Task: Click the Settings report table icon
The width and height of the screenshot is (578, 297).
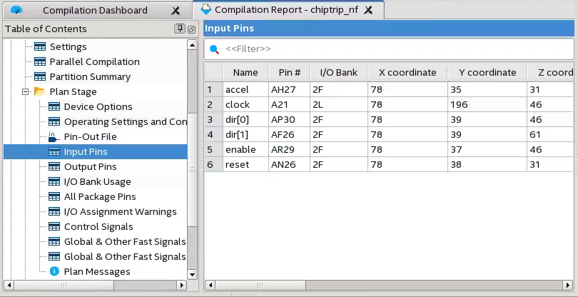Action: pos(39,46)
